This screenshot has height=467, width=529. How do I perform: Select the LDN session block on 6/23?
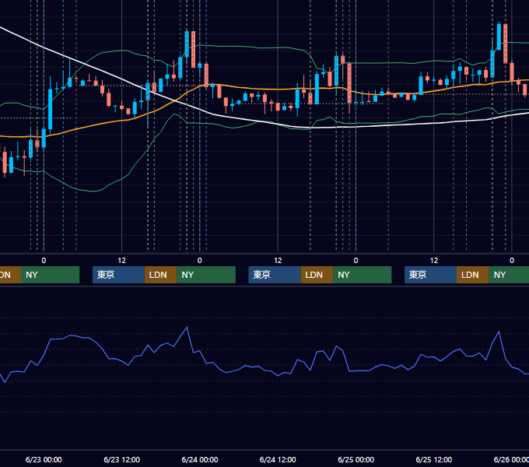tap(160, 275)
